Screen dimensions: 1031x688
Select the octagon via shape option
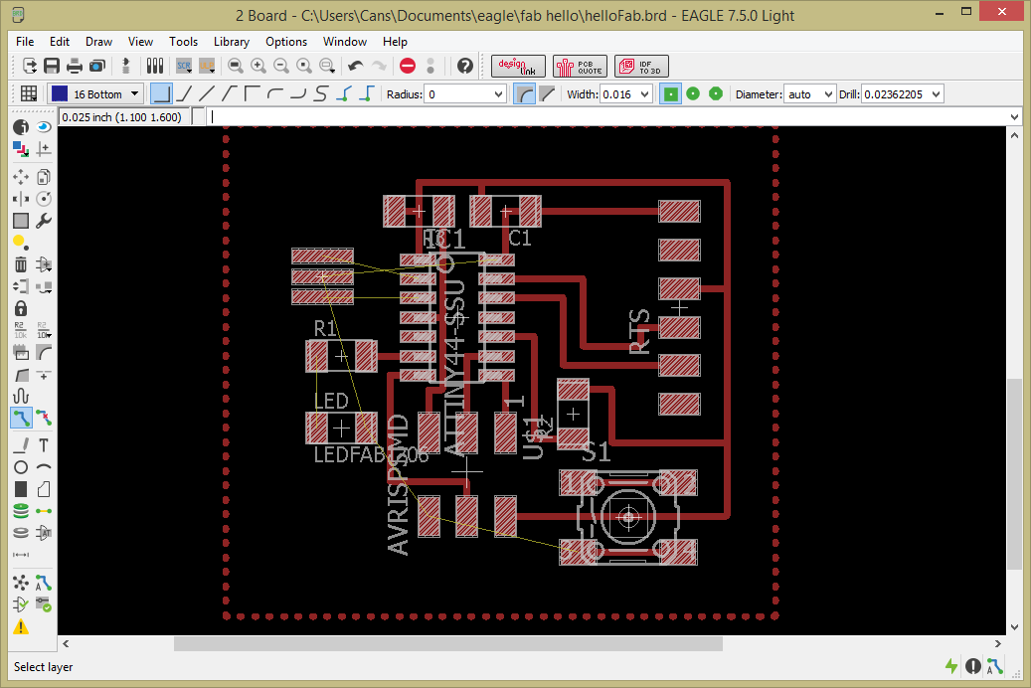(715, 93)
